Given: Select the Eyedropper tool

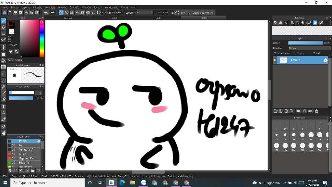Looking at the screenshot, I should point(3,127).
